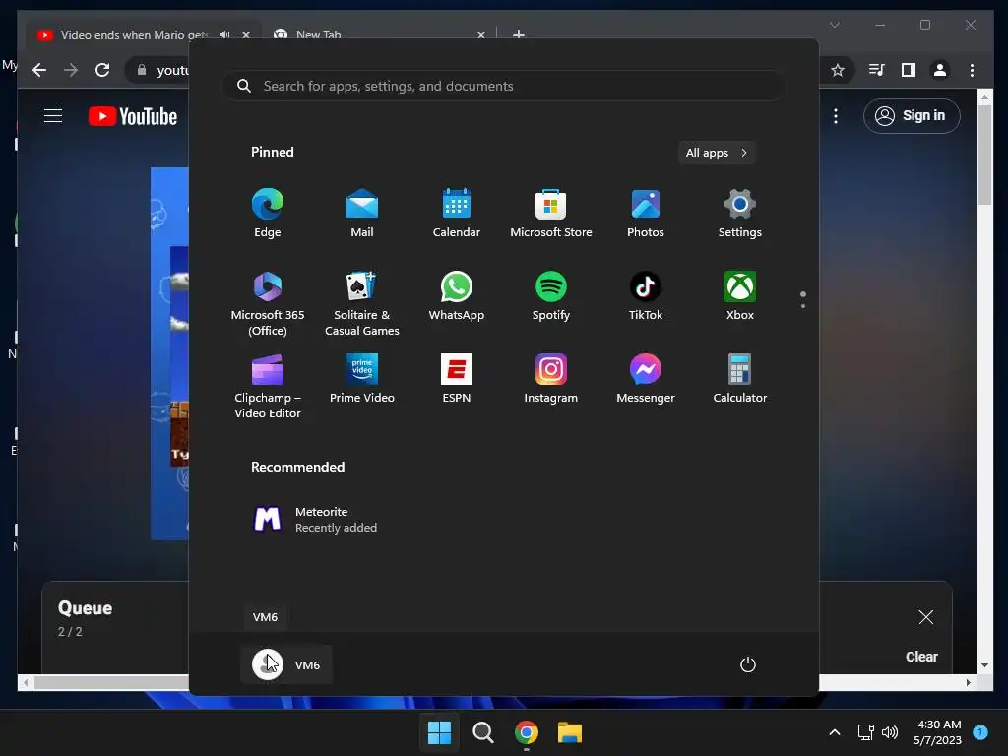1008x756 pixels.
Task: Open the notification badge in the tray
Action: click(980, 731)
